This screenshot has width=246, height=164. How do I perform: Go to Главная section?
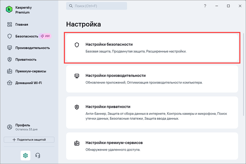tap(22, 25)
